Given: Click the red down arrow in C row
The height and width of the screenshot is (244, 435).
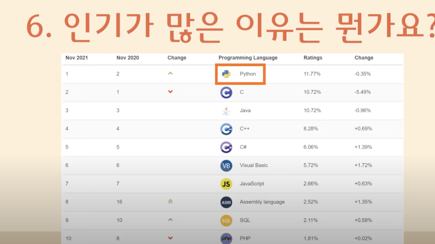Looking at the screenshot, I should pyautogui.click(x=170, y=92).
